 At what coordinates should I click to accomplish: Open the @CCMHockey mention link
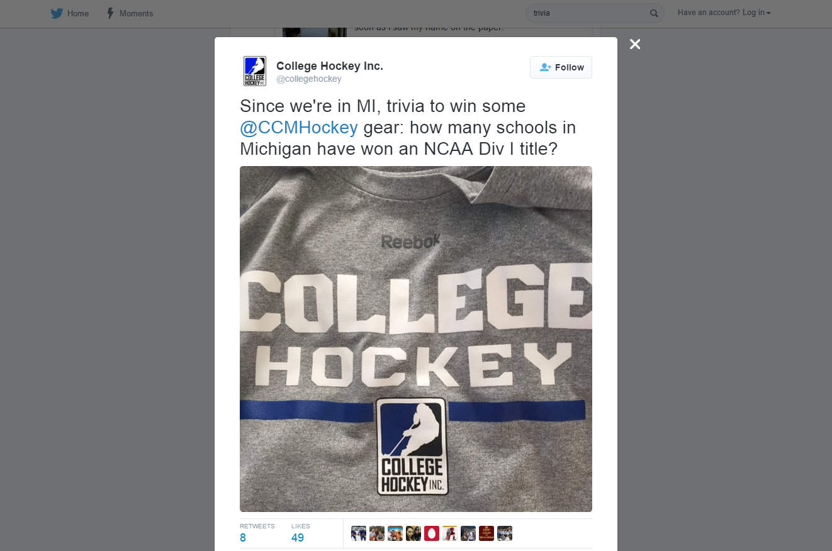299,128
